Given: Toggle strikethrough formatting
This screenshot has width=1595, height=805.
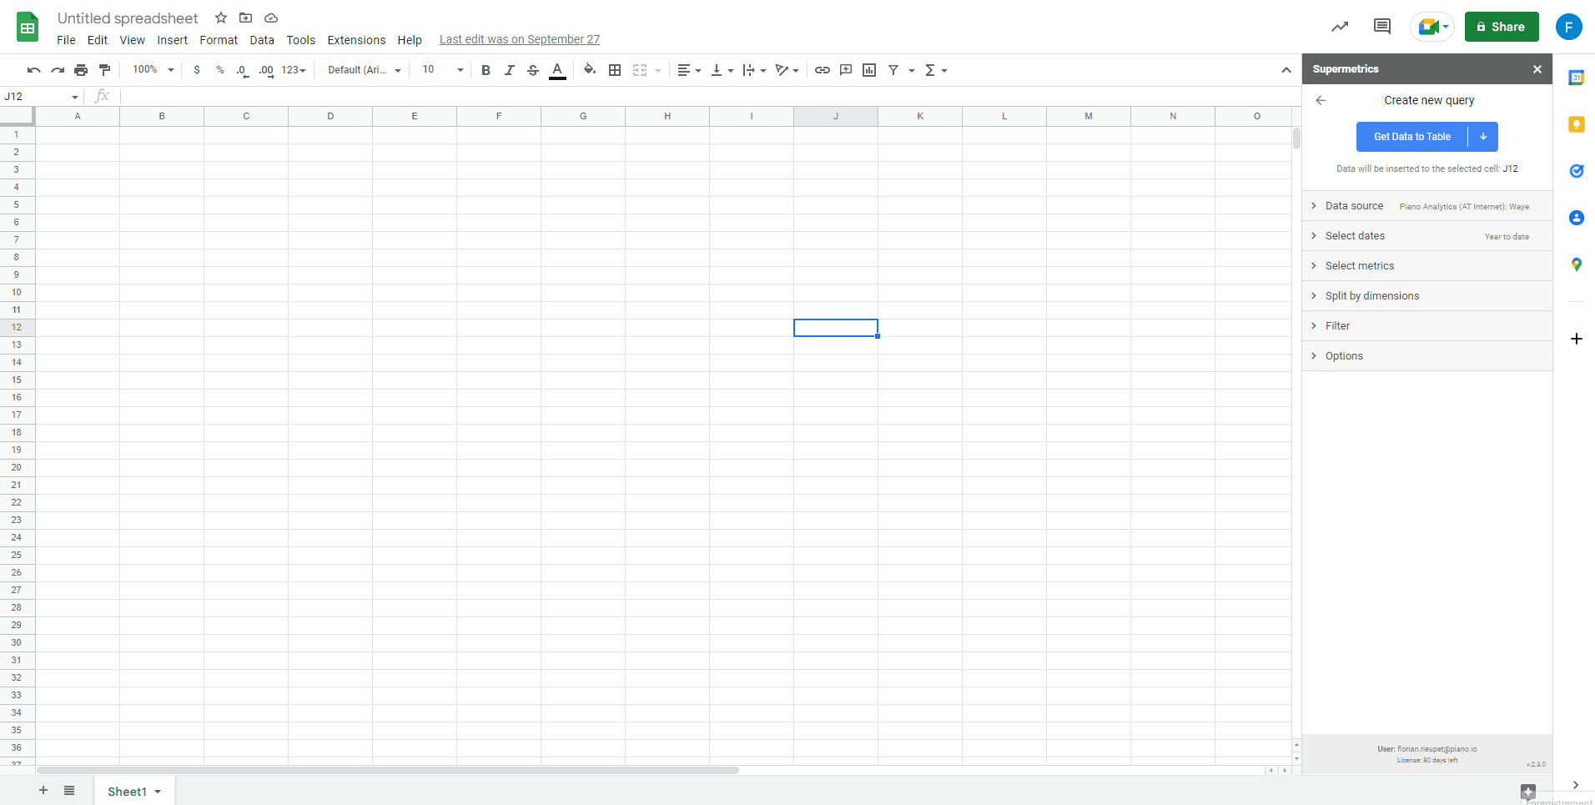Looking at the screenshot, I should [533, 70].
